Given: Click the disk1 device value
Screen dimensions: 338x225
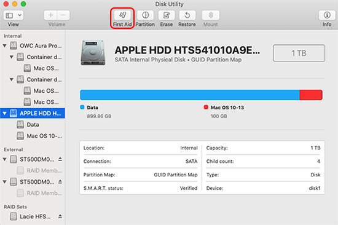Looking at the screenshot, I should [315, 188].
